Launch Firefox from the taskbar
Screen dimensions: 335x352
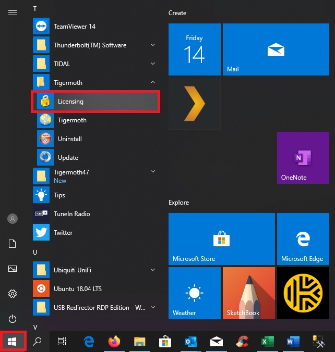click(114, 342)
